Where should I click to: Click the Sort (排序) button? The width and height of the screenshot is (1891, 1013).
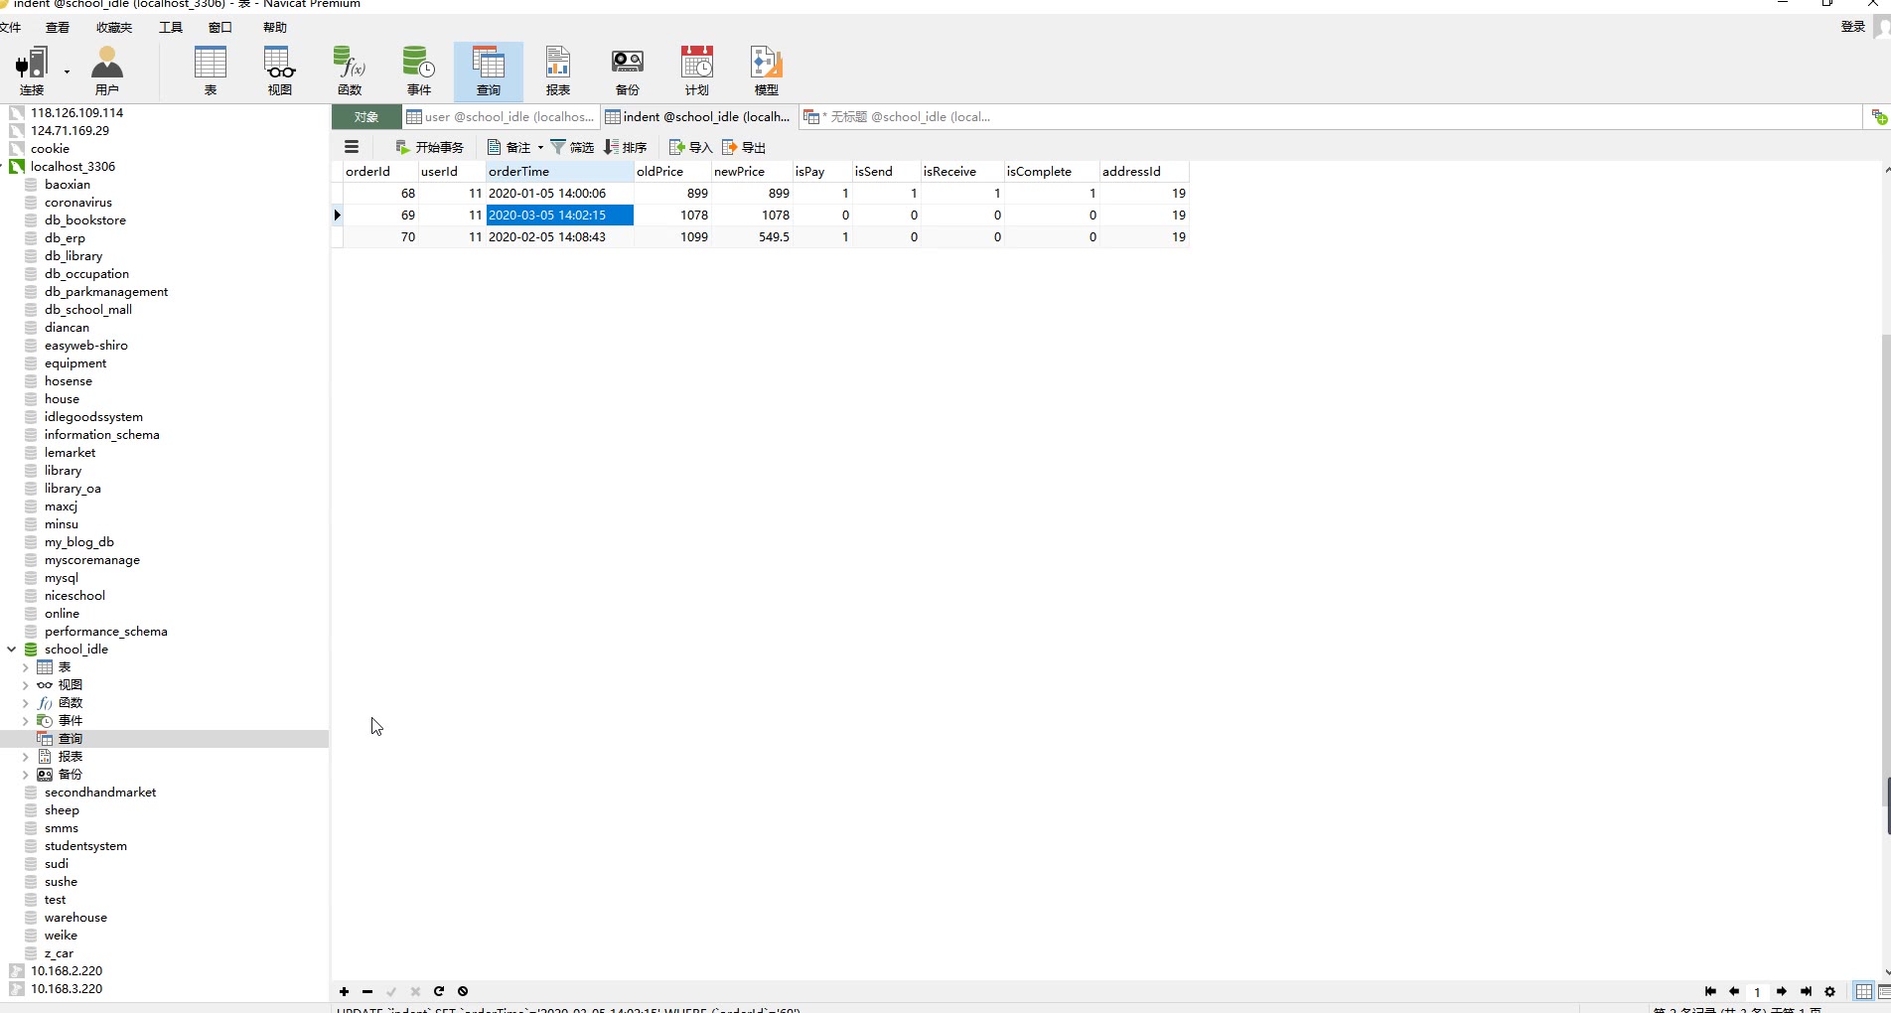tap(626, 147)
